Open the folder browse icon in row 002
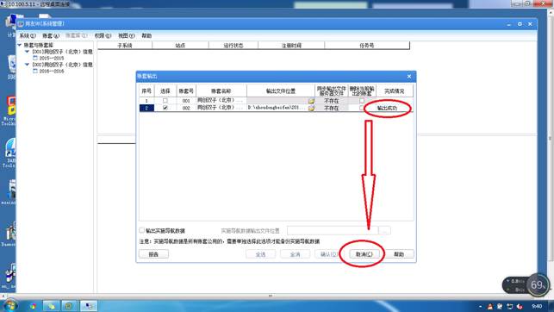The height and width of the screenshot is (312, 554). point(311,108)
